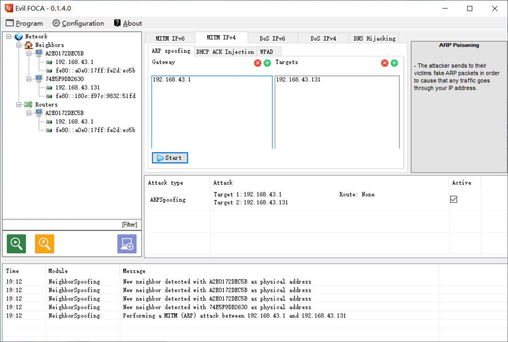Collapse the Neighbors tree node
This screenshot has height=342, width=508.
coord(19,45)
